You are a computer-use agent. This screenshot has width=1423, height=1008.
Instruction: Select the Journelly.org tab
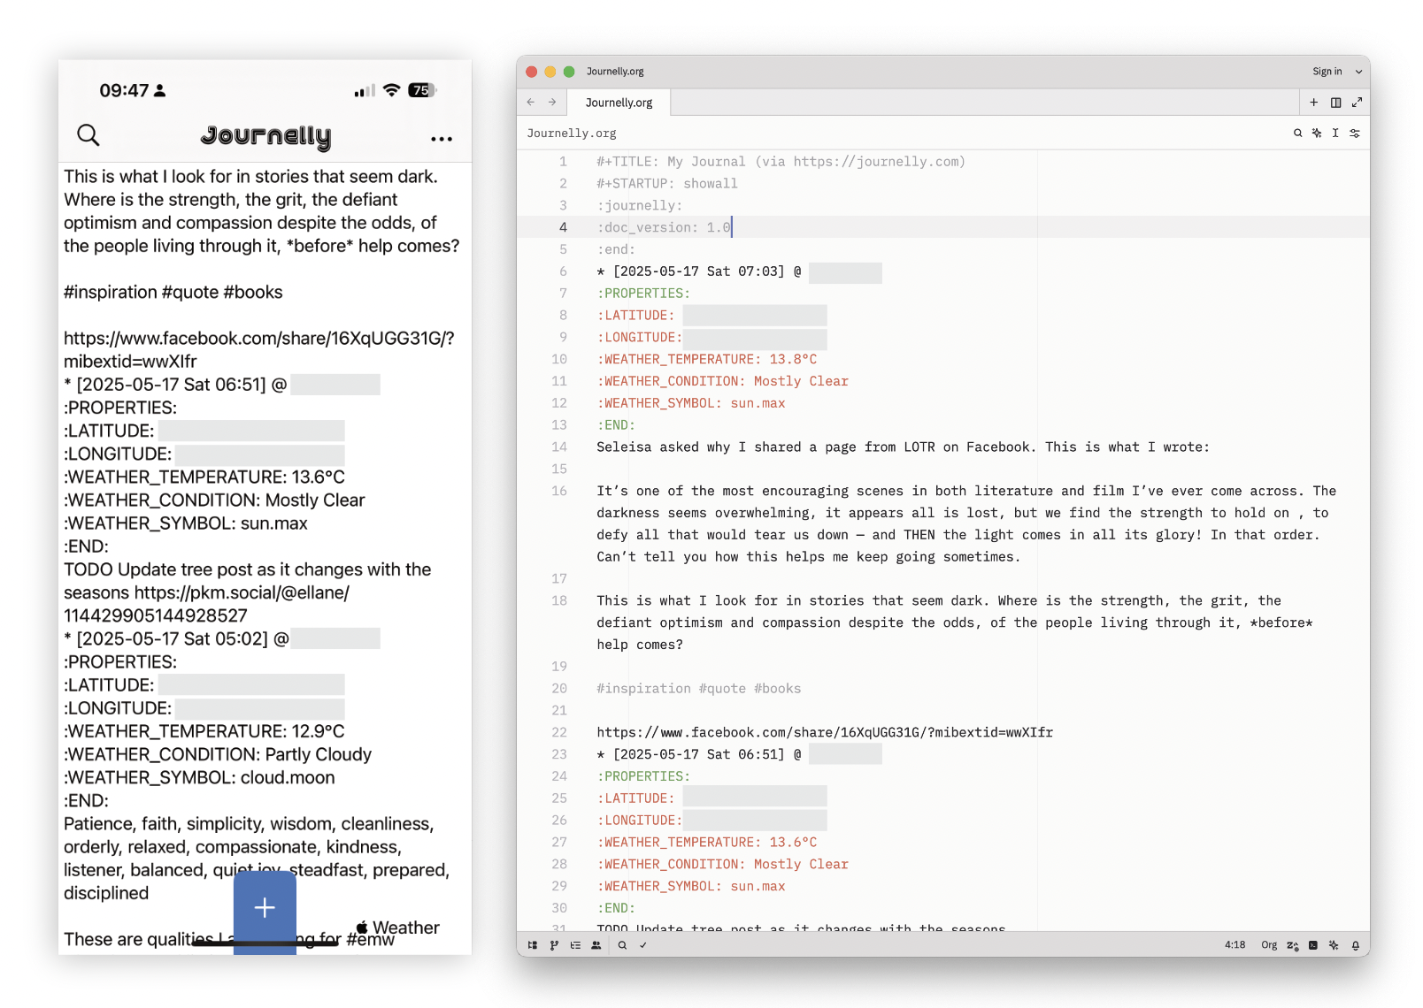[x=619, y=103]
